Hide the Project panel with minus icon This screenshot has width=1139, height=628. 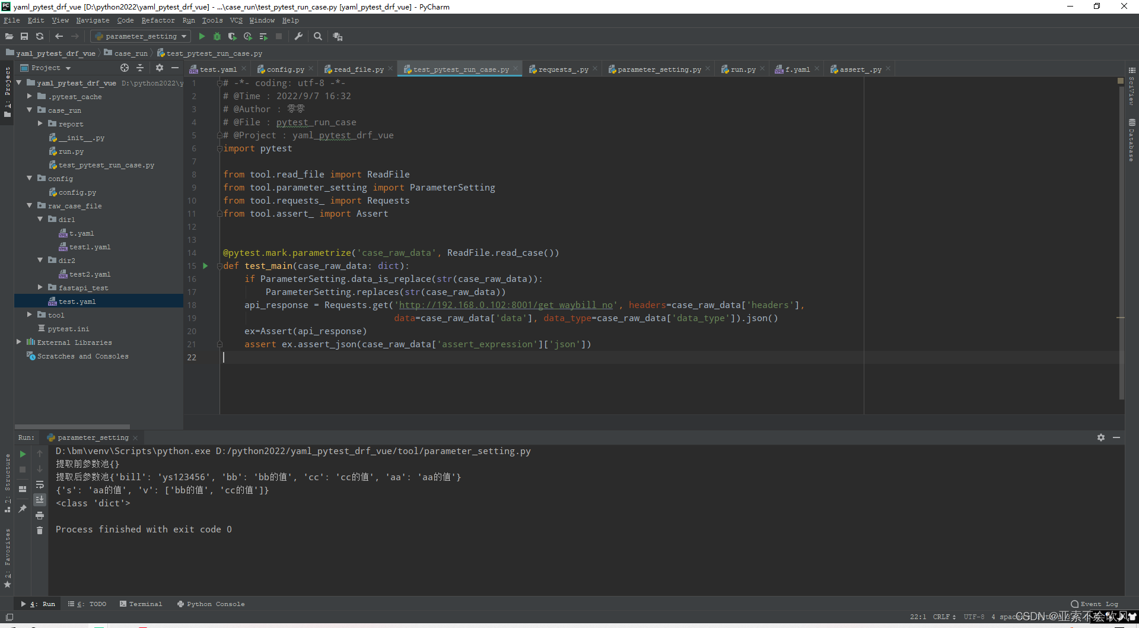[x=175, y=68]
